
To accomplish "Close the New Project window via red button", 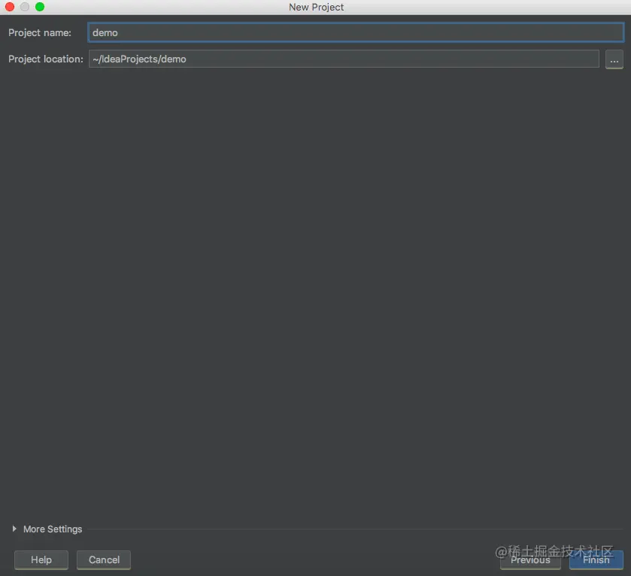I will coord(10,7).
